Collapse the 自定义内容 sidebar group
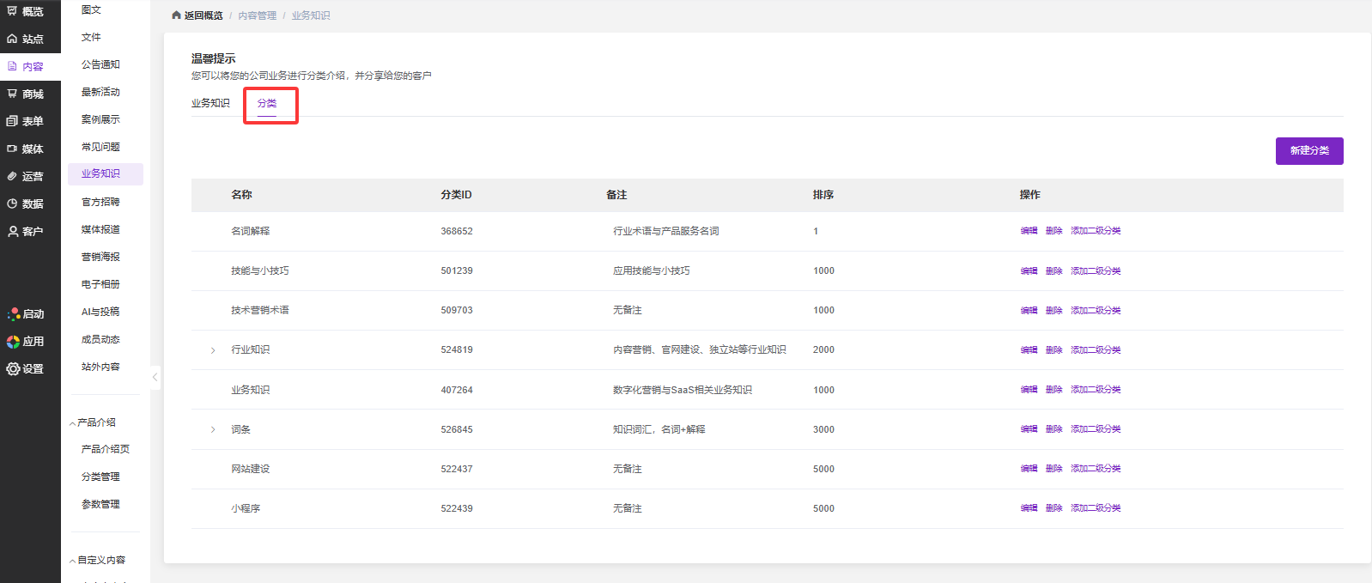The width and height of the screenshot is (1372, 583). tap(72, 561)
